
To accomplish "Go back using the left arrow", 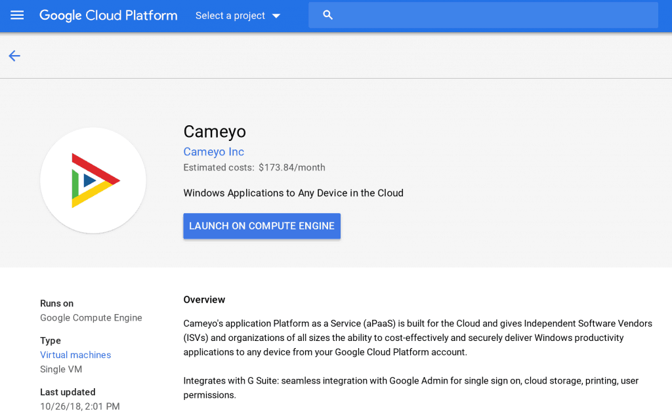I will point(14,56).
